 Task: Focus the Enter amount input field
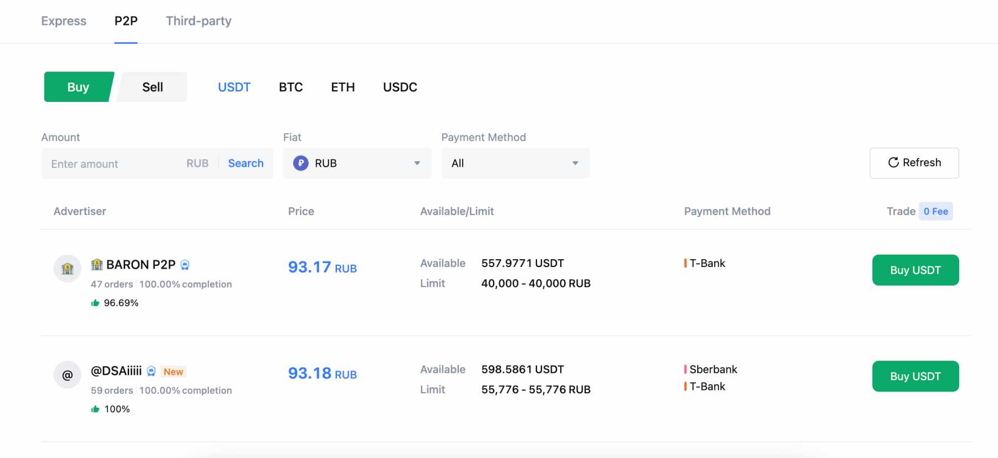pos(111,164)
